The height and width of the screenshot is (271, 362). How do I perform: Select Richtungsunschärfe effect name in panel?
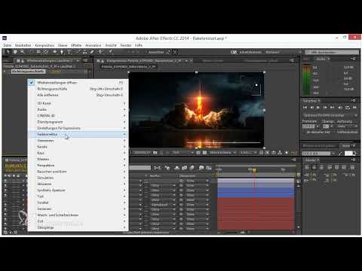pyautogui.click(x=28, y=72)
